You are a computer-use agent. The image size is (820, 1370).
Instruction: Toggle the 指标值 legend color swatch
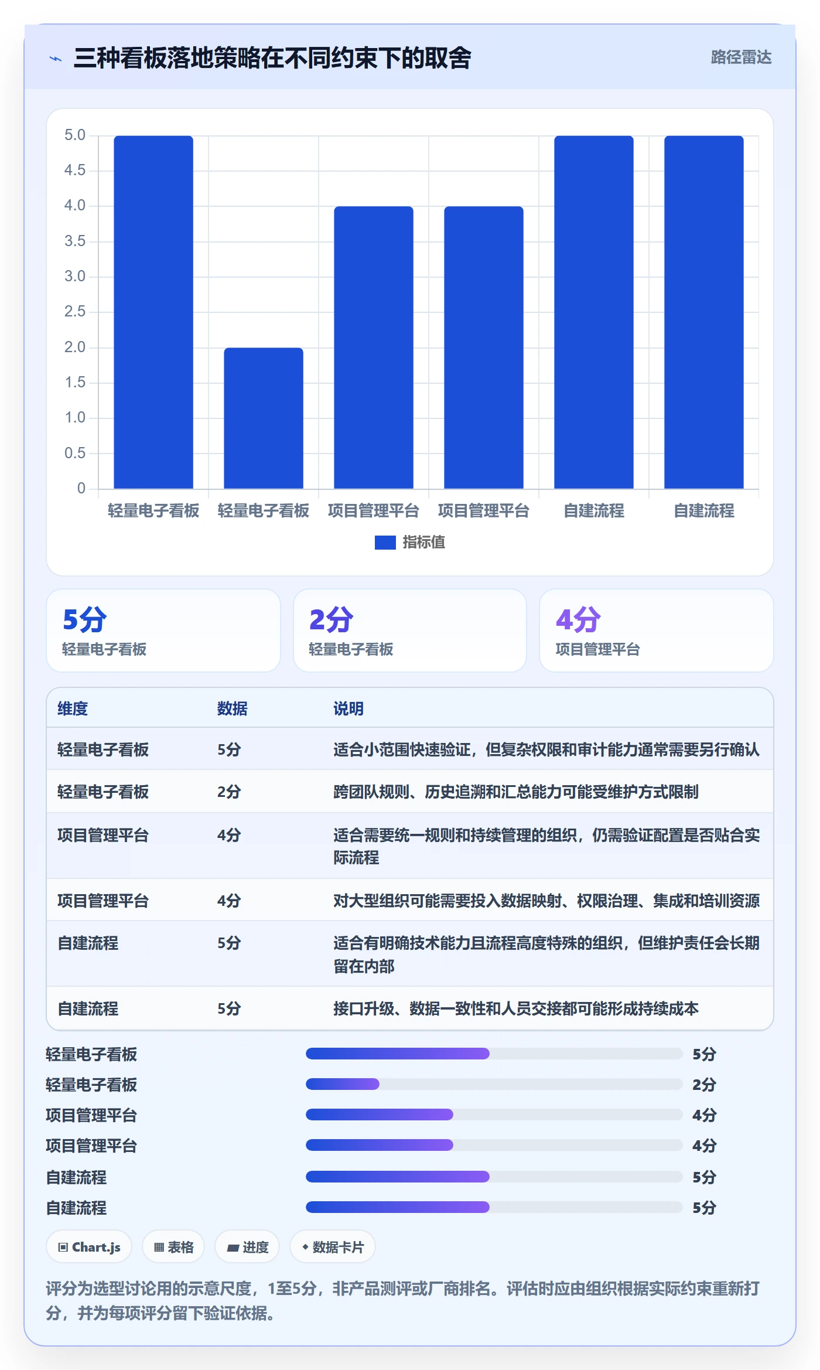[x=385, y=543]
